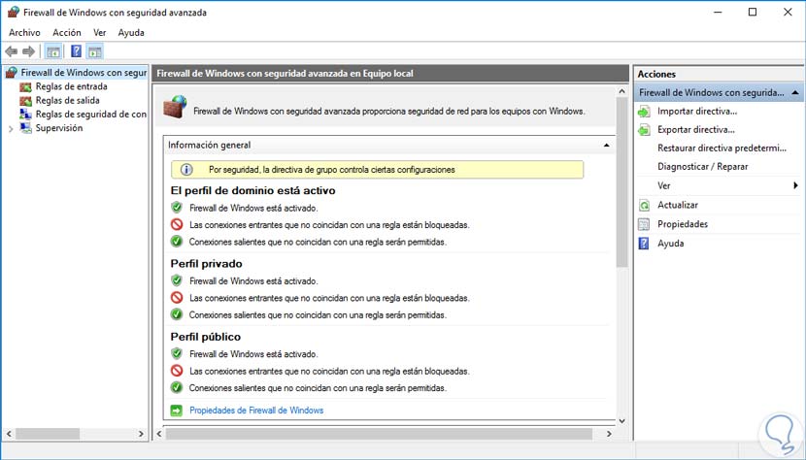Viewport: 806px width, 460px height.
Task: Collapse the Acciones firewall section header
Action: pyautogui.click(x=795, y=93)
